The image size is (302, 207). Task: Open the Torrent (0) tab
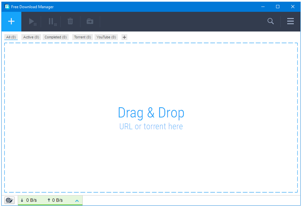(82, 37)
